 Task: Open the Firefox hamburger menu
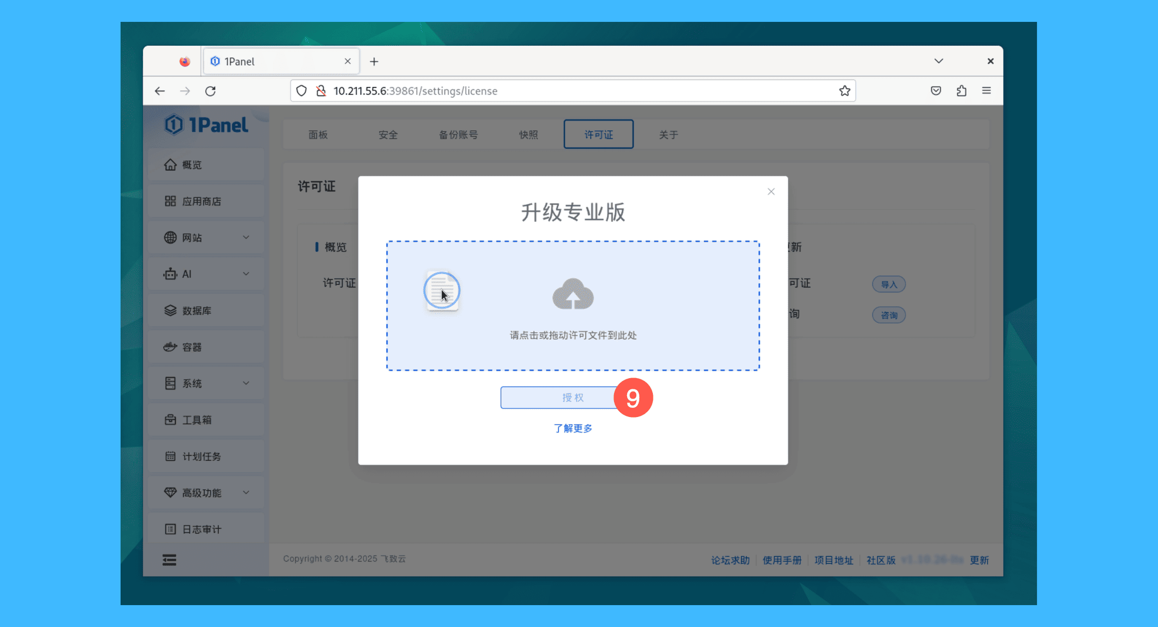[986, 91]
